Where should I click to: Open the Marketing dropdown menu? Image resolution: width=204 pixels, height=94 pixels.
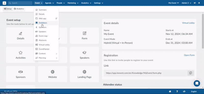click(x=73, y=3)
